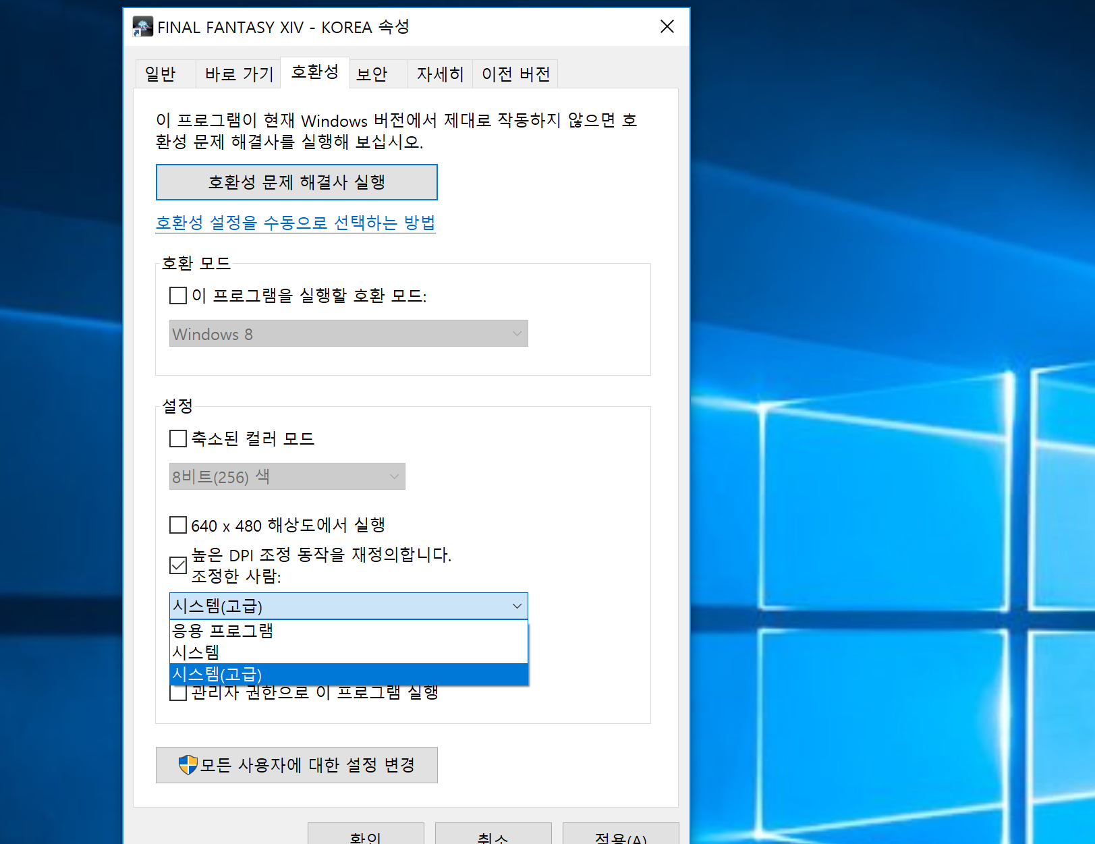1095x844 pixels.
Task: Select the 호환성 tab
Action: click(x=315, y=72)
